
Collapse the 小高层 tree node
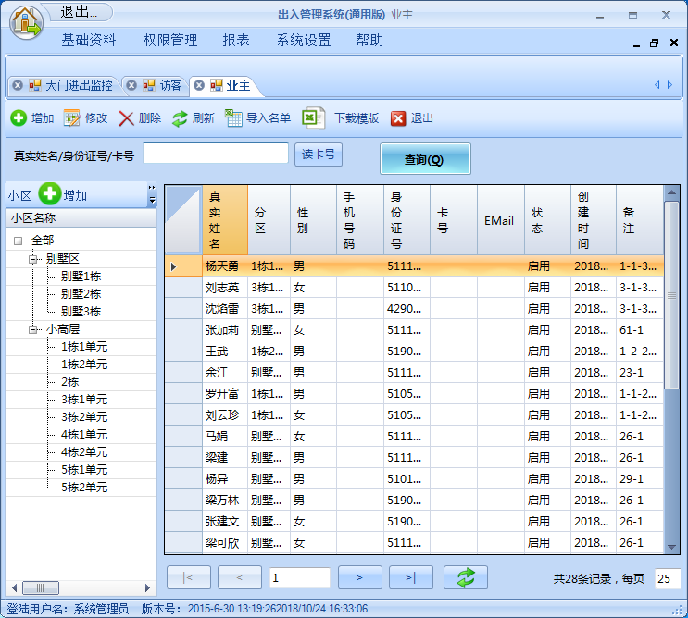(33, 328)
